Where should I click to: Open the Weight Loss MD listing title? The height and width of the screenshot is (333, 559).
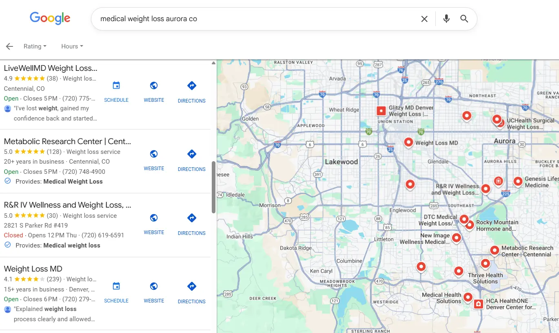[33, 269]
